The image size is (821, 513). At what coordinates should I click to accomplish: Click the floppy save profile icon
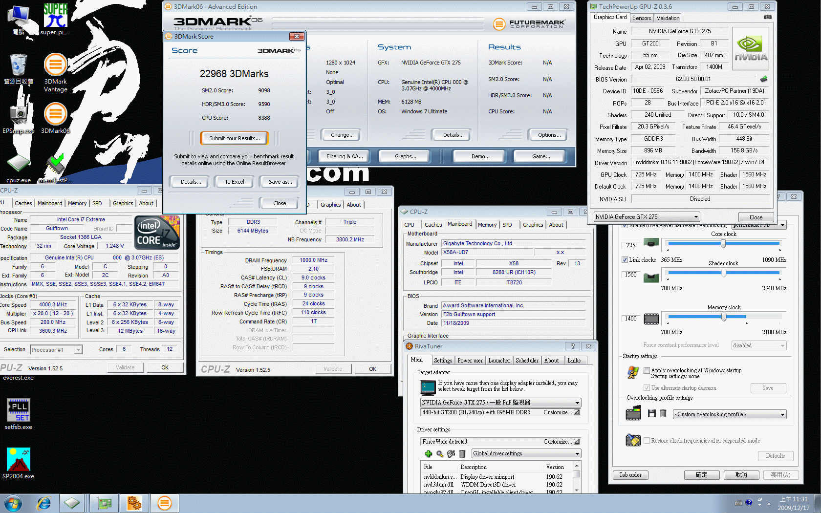(x=651, y=414)
